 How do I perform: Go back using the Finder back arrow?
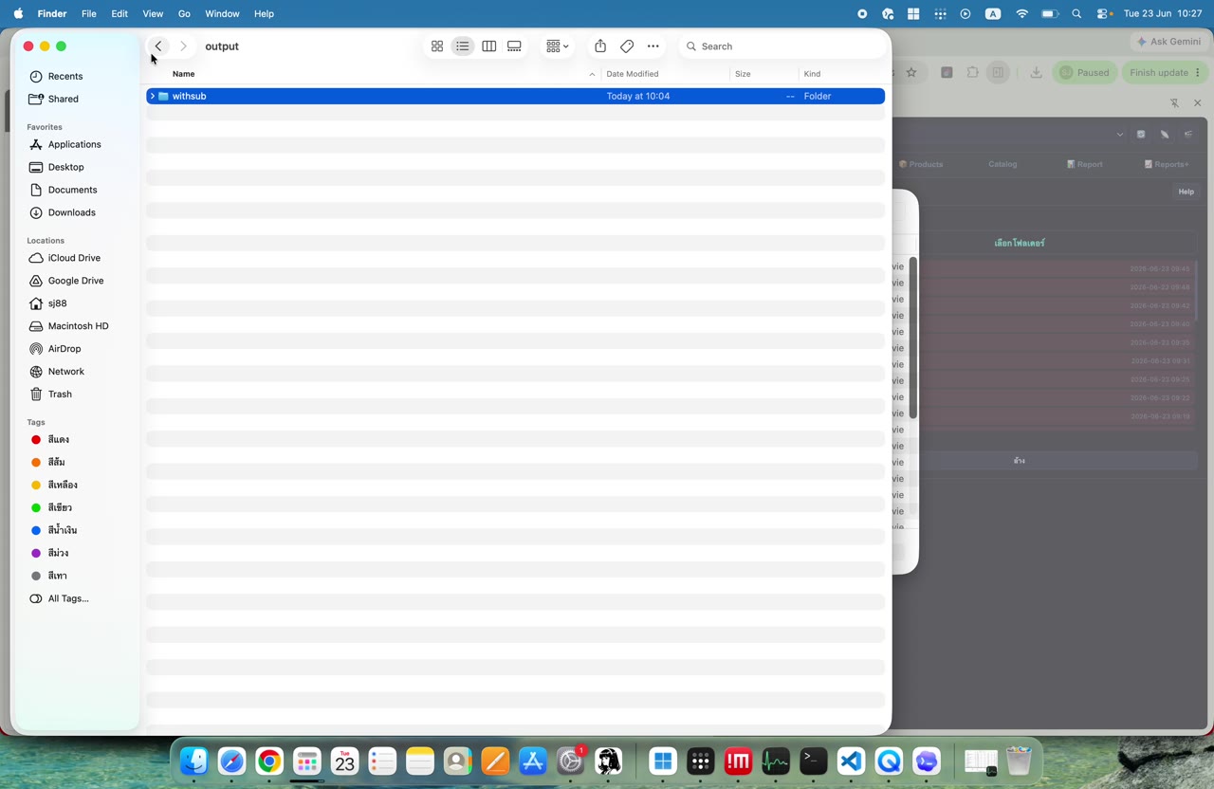(x=158, y=46)
